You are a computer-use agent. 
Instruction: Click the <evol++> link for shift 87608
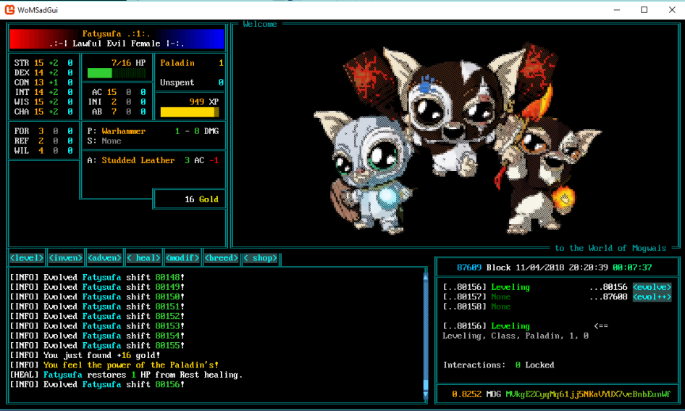point(652,297)
